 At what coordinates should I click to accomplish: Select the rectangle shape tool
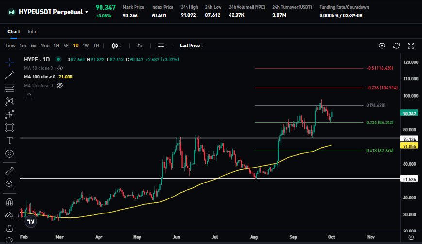9,127
